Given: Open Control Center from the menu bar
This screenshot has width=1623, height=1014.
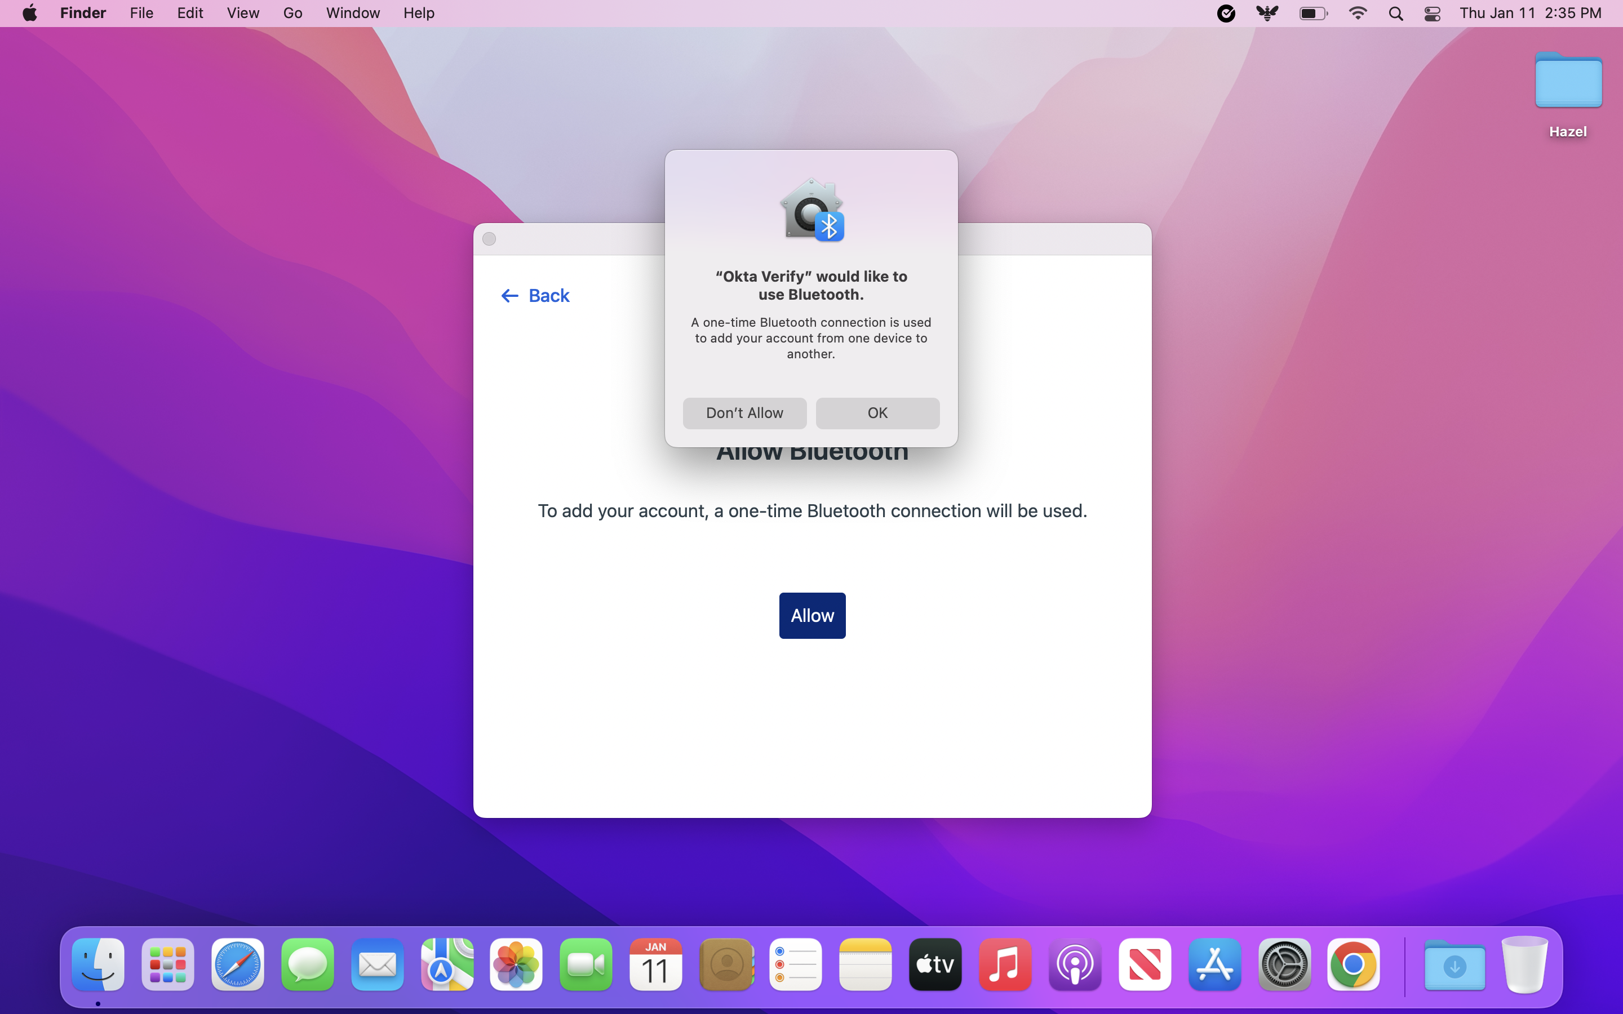Looking at the screenshot, I should click(1433, 14).
